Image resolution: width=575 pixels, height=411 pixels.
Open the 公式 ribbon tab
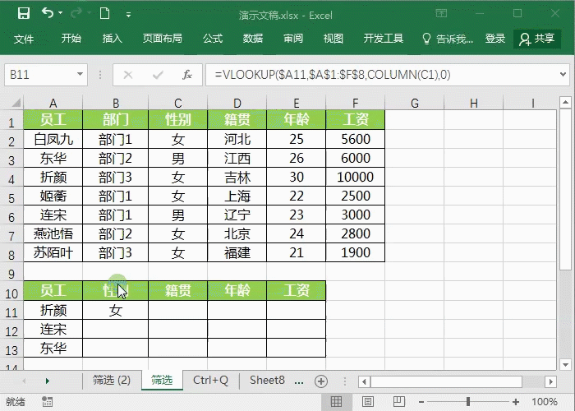pos(213,39)
